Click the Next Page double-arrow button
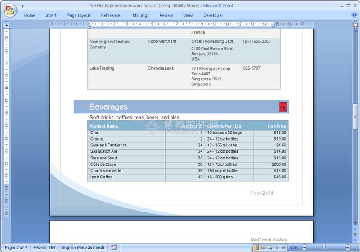This screenshot has width=360, height=252. (x=355, y=240)
